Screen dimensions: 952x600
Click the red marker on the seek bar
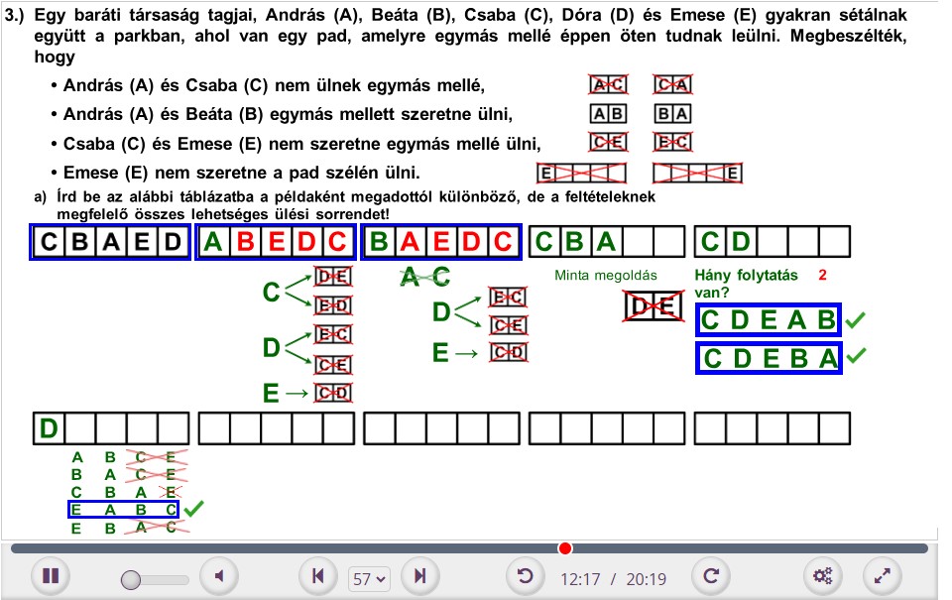pyautogui.click(x=565, y=548)
